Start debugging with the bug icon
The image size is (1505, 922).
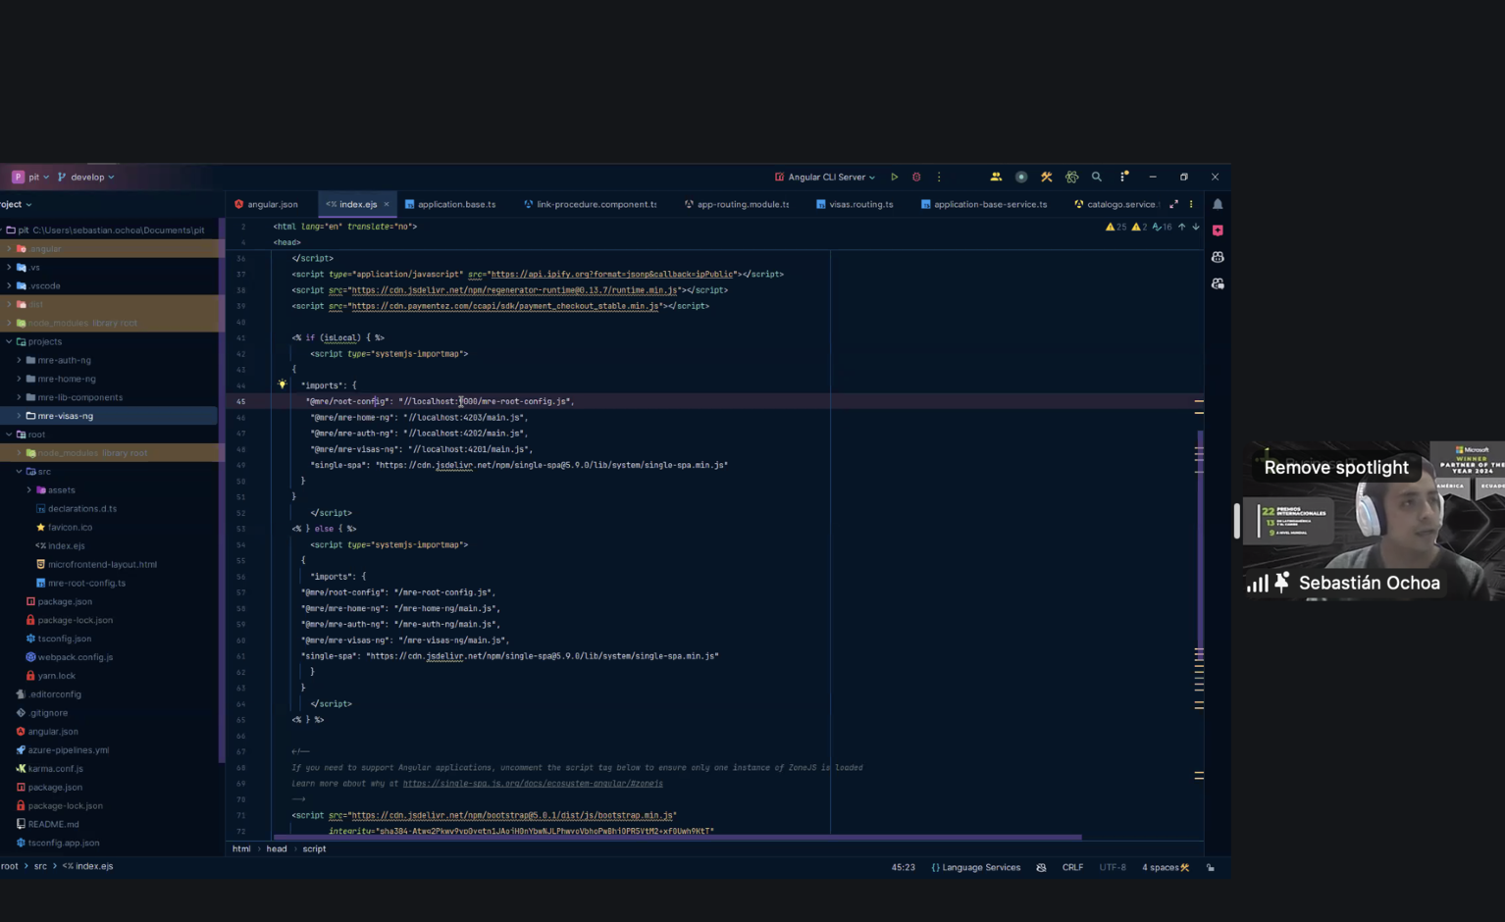tap(916, 178)
